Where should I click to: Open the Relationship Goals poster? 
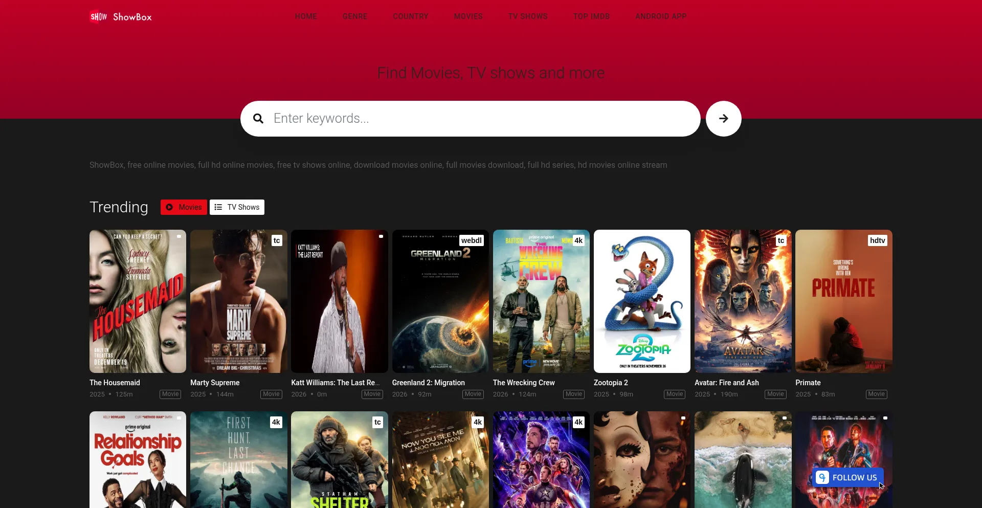tap(138, 460)
